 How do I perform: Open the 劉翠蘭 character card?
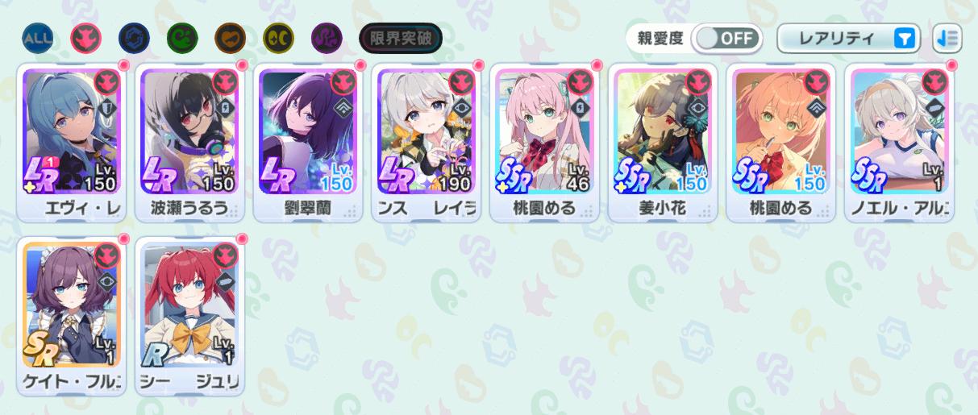click(x=308, y=143)
